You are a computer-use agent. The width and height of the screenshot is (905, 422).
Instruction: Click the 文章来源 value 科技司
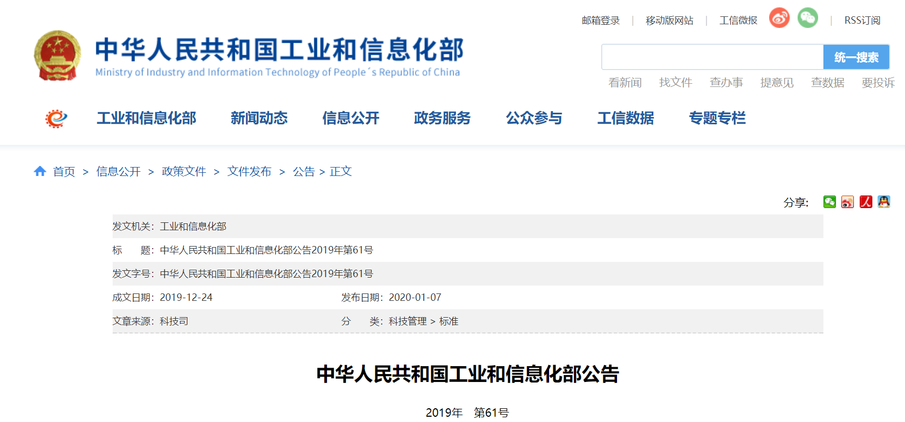tap(174, 321)
